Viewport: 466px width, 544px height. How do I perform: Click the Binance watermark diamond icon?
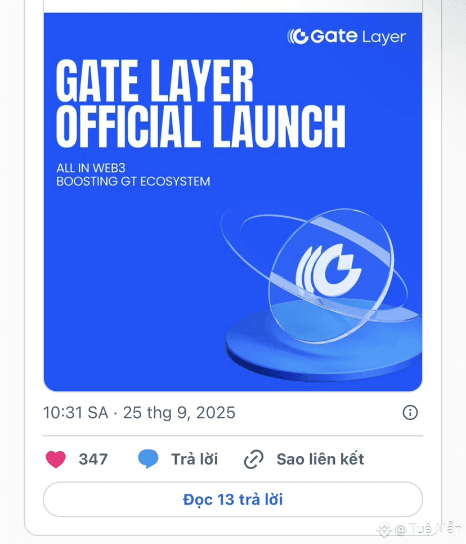click(x=384, y=529)
